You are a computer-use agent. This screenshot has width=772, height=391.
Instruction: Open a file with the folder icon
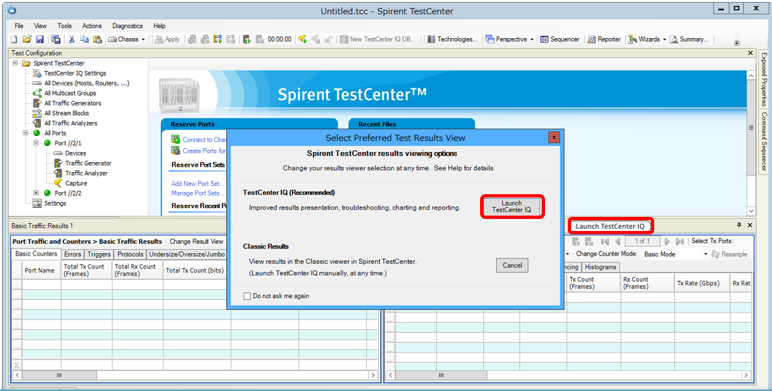[x=27, y=40]
